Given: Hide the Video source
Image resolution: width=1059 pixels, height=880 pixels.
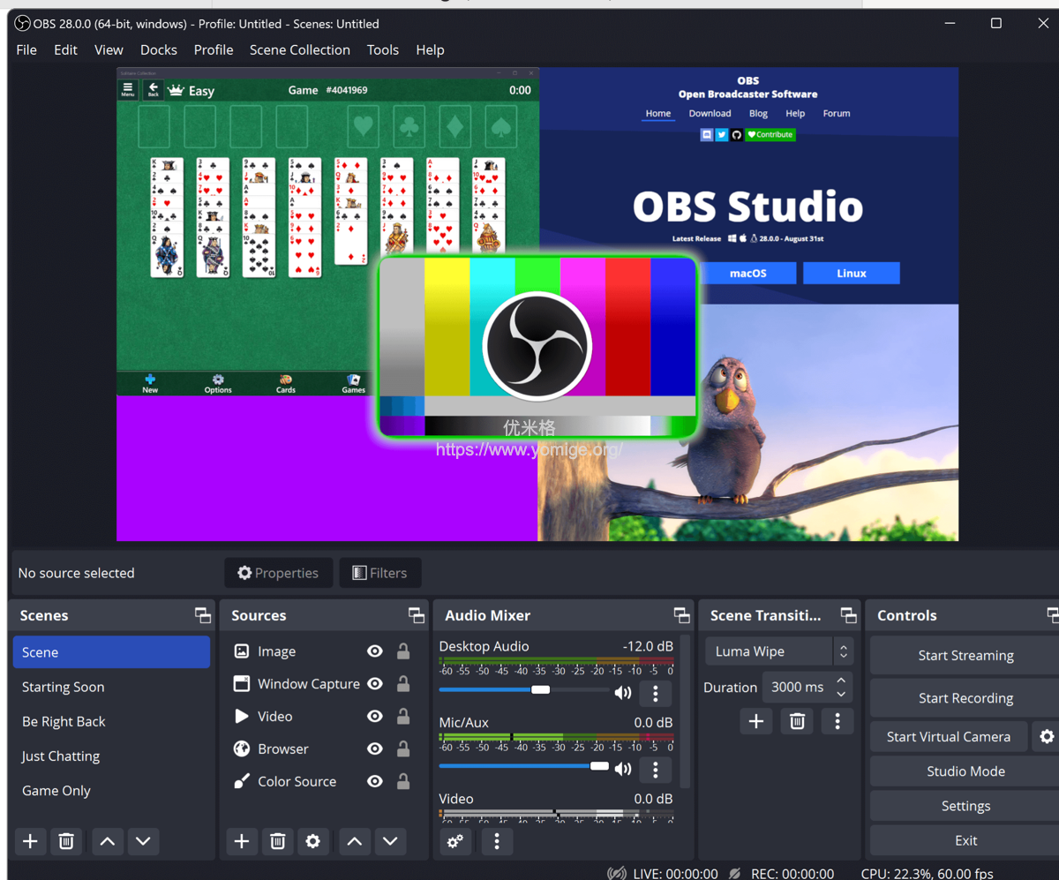Looking at the screenshot, I should tap(374, 716).
